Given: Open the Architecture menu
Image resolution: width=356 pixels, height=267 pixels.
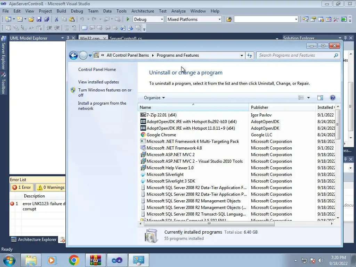Looking at the screenshot, I should tap(143, 11).
